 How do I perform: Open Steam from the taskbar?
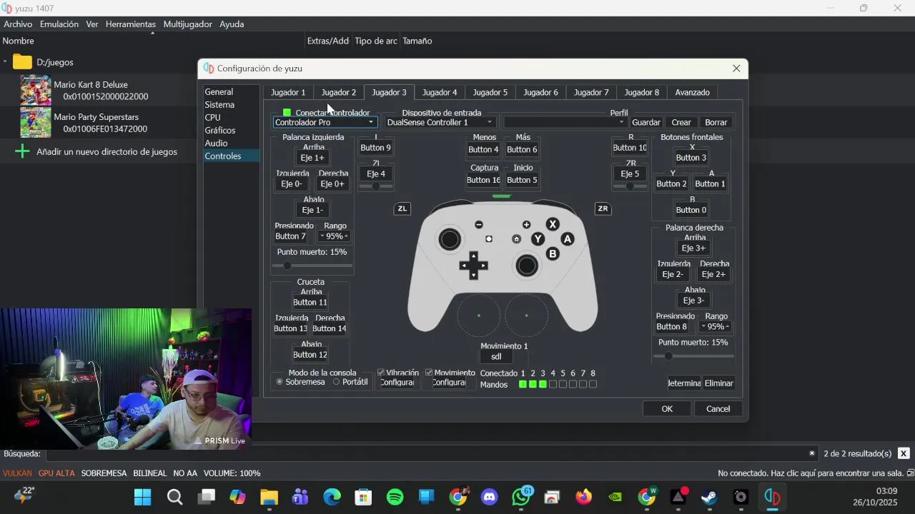[x=709, y=497]
